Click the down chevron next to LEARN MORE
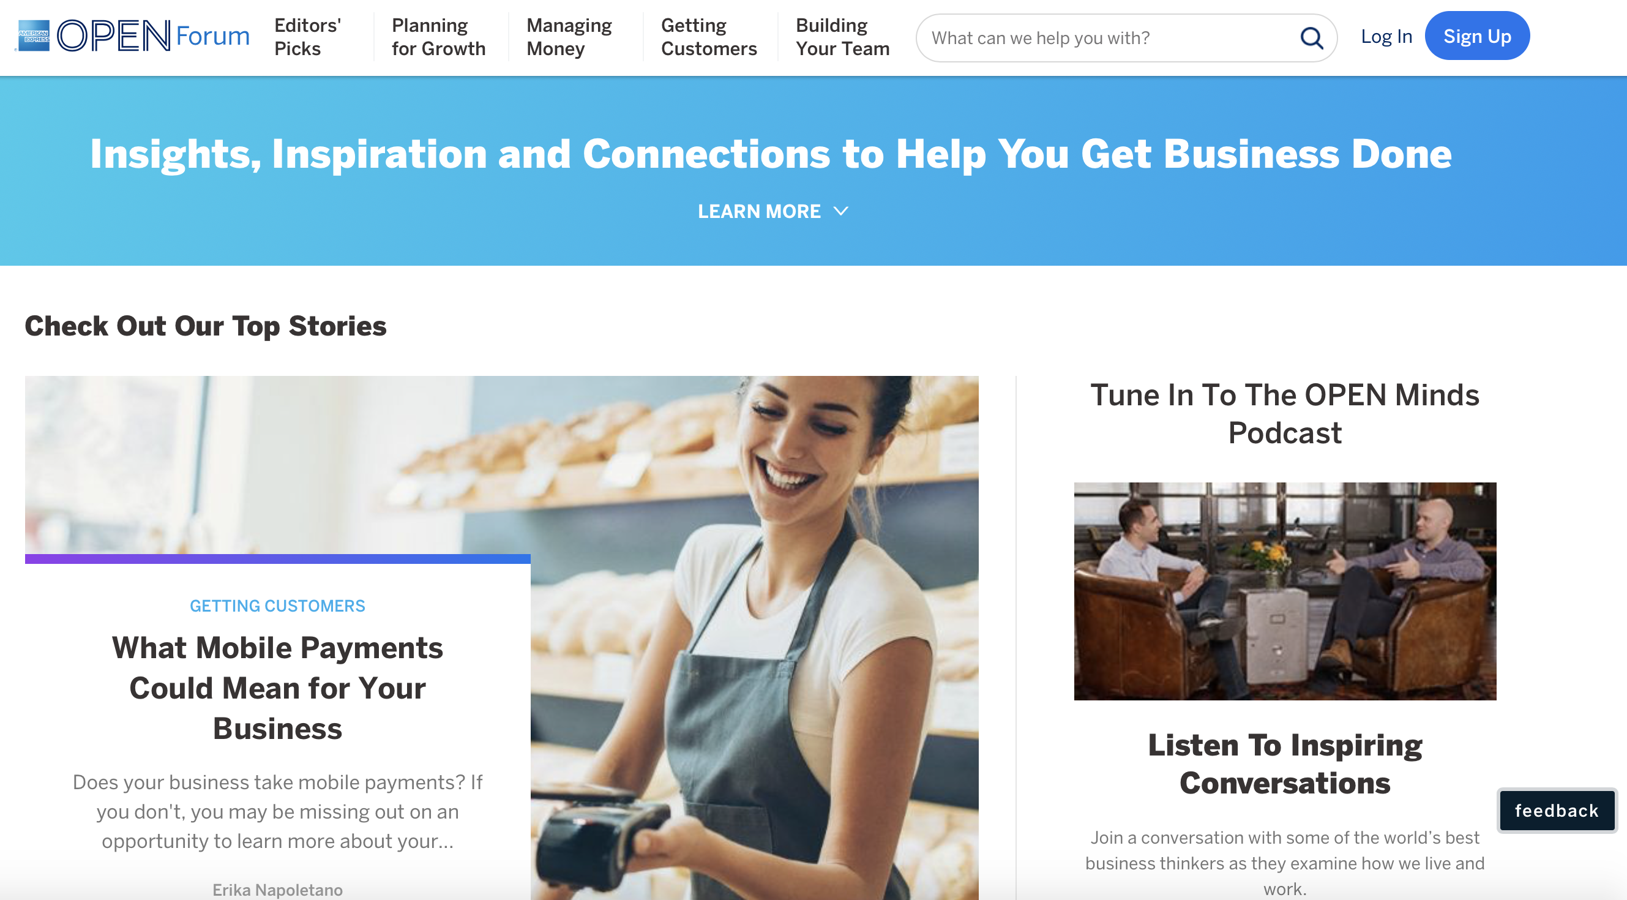Screen dimensions: 1627x900 coord(845,211)
